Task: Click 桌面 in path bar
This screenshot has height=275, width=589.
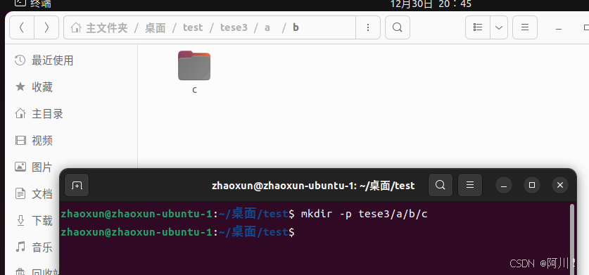Action: (x=155, y=27)
